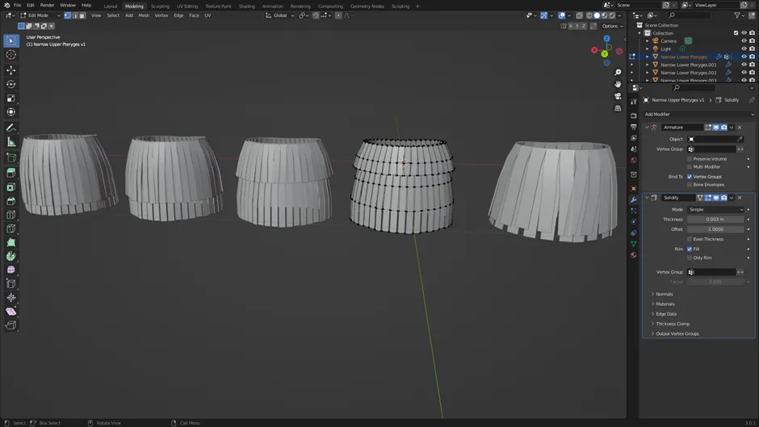The width and height of the screenshot is (759, 427).
Task: Uncheck the Rim Fill checkbox
Action: coord(690,249)
